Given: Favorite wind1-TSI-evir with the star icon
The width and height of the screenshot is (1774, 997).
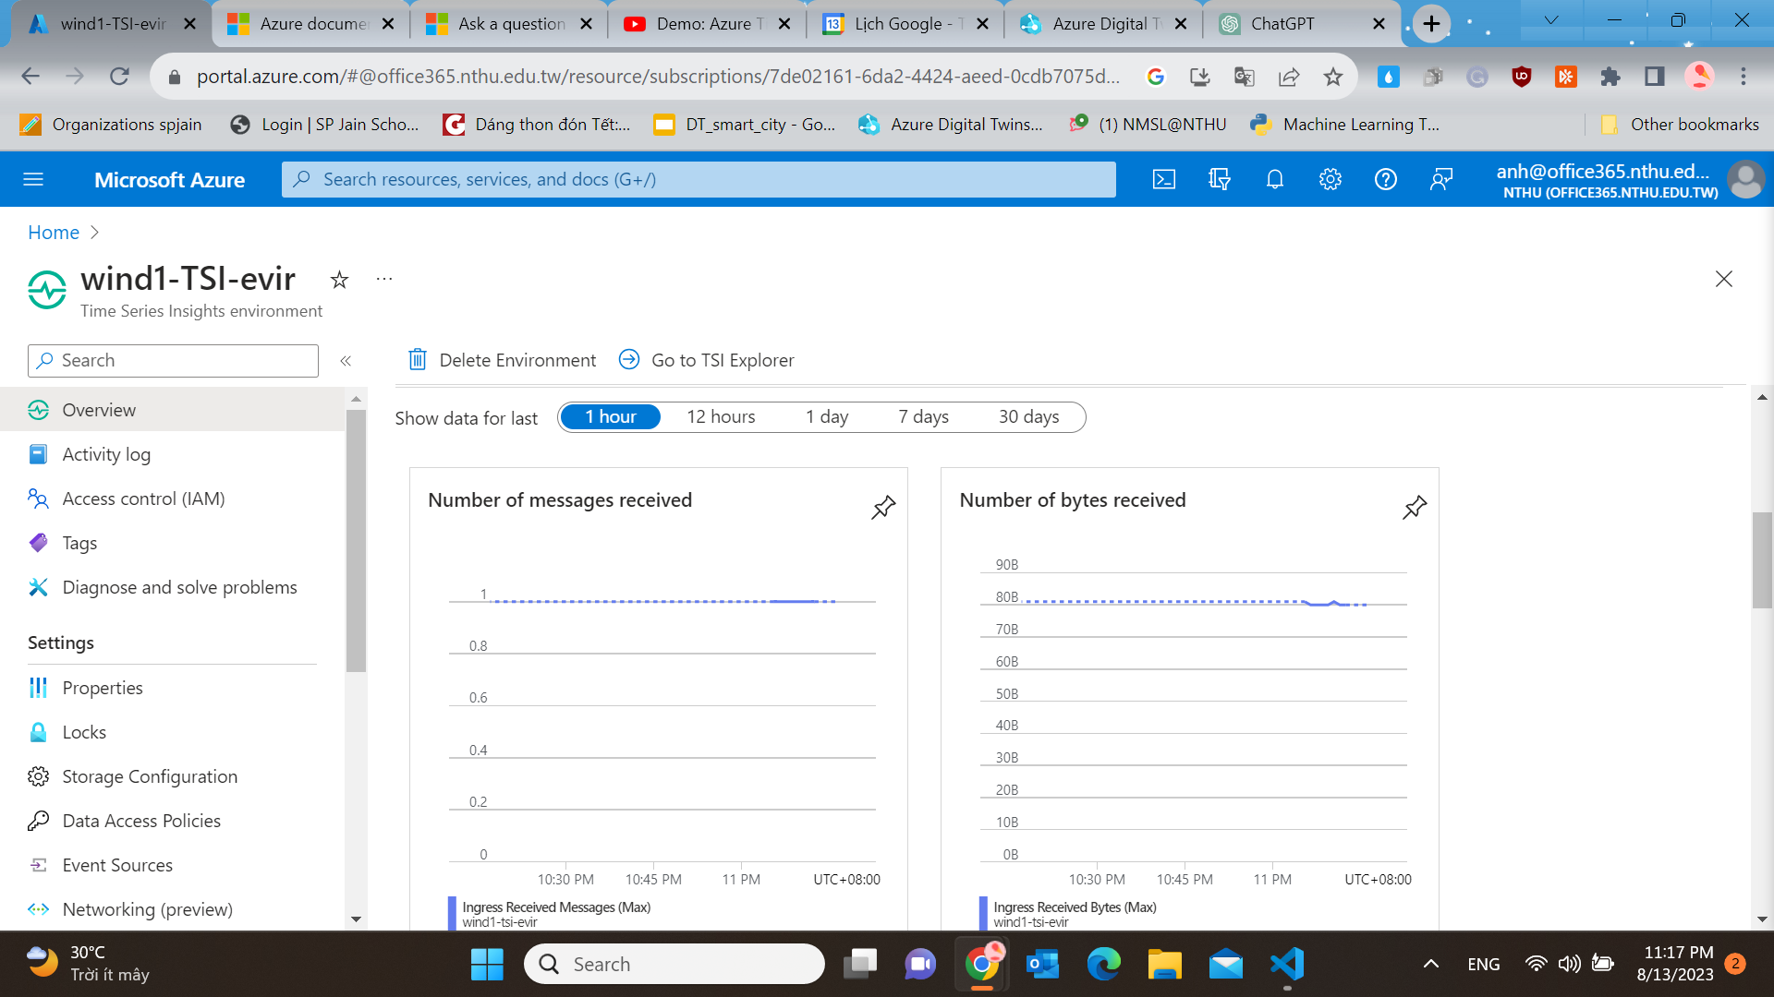Looking at the screenshot, I should [340, 280].
